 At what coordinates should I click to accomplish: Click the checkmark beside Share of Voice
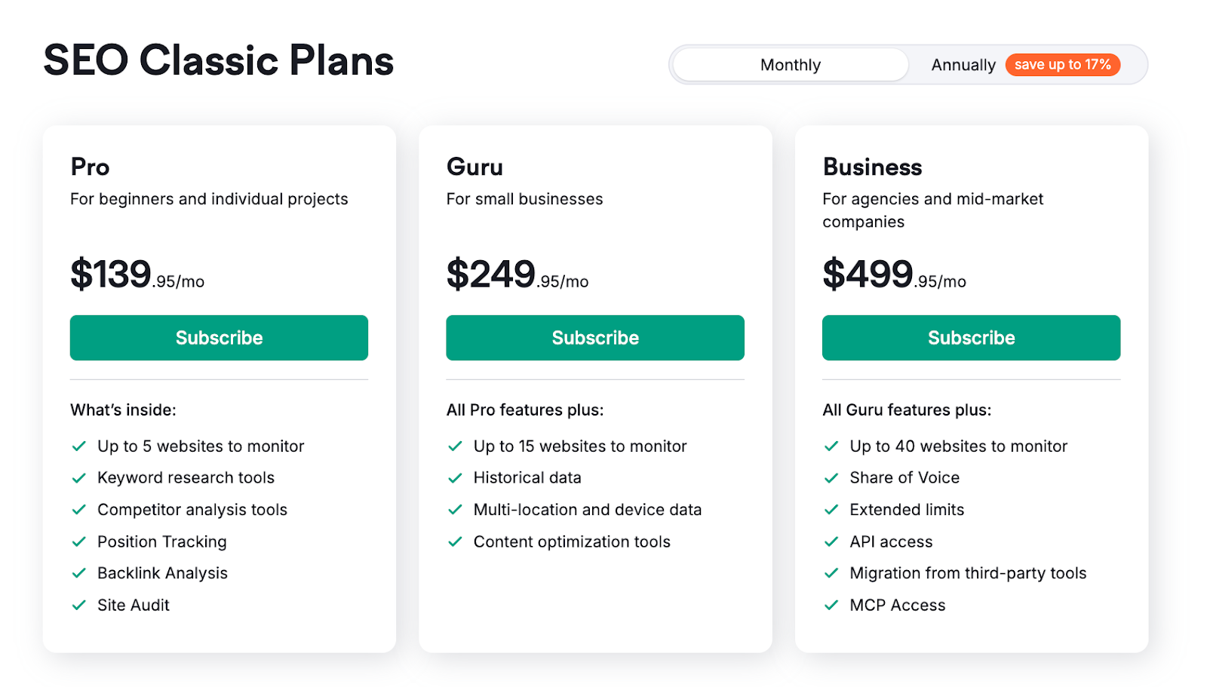tap(831, 477)
